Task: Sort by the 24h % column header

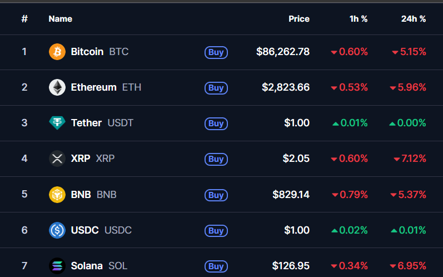Action: tap(413, 19)
